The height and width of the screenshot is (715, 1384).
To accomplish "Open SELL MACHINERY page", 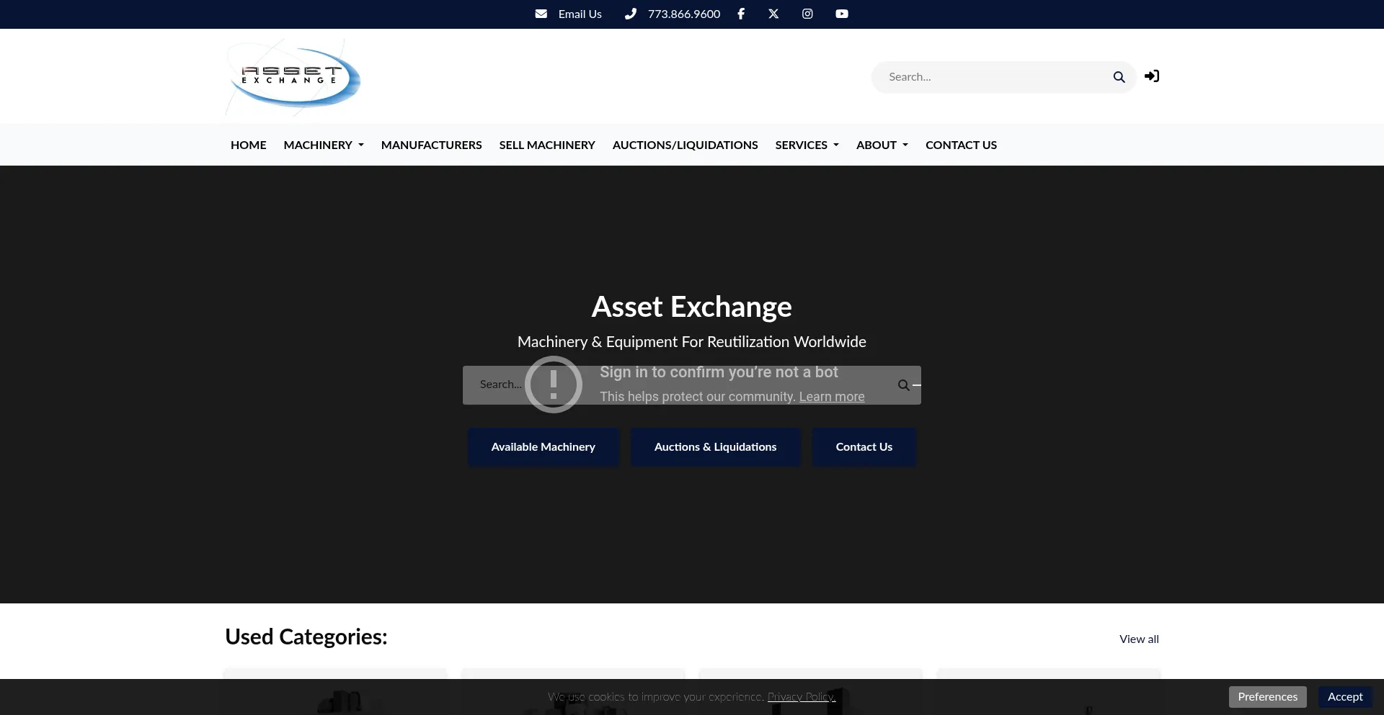I will coord(547,145).
